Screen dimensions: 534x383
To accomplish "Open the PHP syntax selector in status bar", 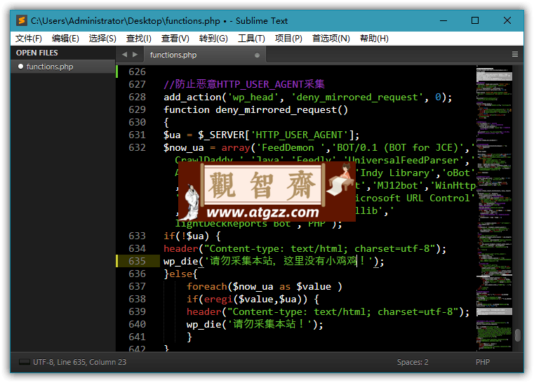I will click(x=483, y=362).
